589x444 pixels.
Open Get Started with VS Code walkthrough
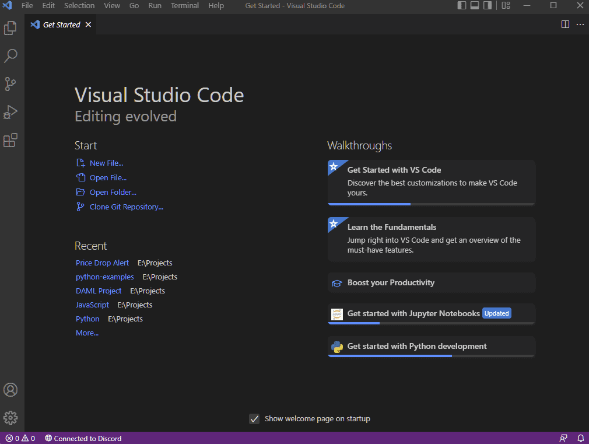[x=431, y=183]
